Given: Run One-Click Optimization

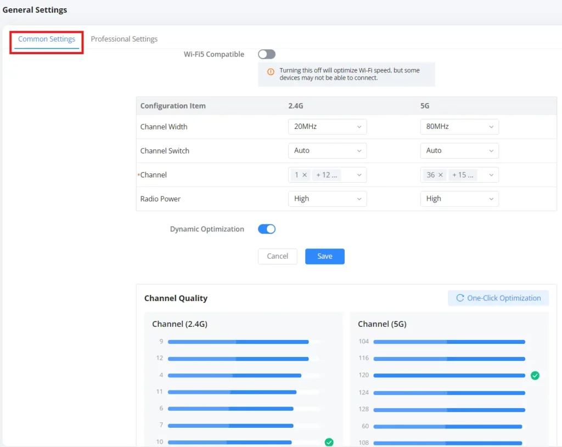Looking at the screenshot, I should pos(498,298).
